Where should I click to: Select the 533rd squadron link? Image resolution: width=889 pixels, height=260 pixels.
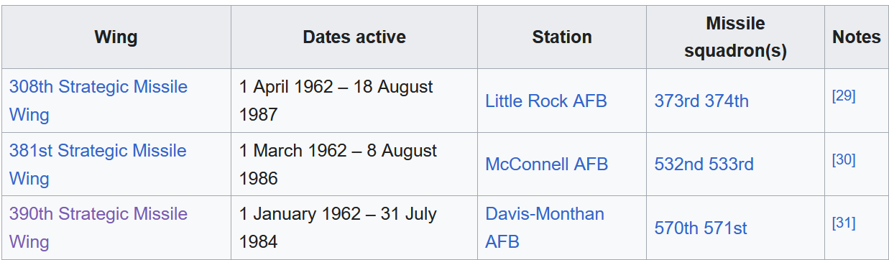coord(731,164)
